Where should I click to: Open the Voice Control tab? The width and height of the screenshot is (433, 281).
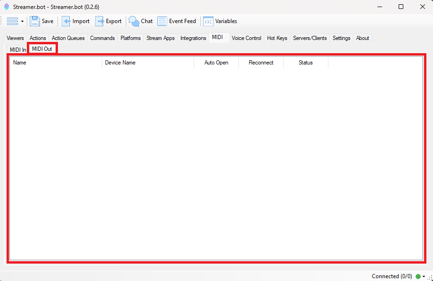246,38
